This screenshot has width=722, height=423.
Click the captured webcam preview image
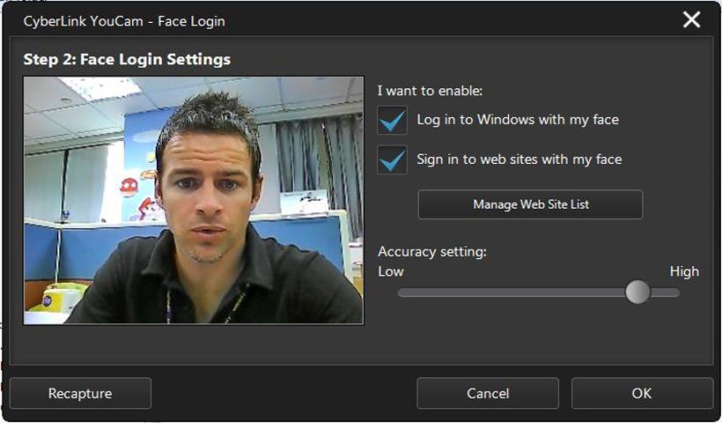[x=194, y=200]
